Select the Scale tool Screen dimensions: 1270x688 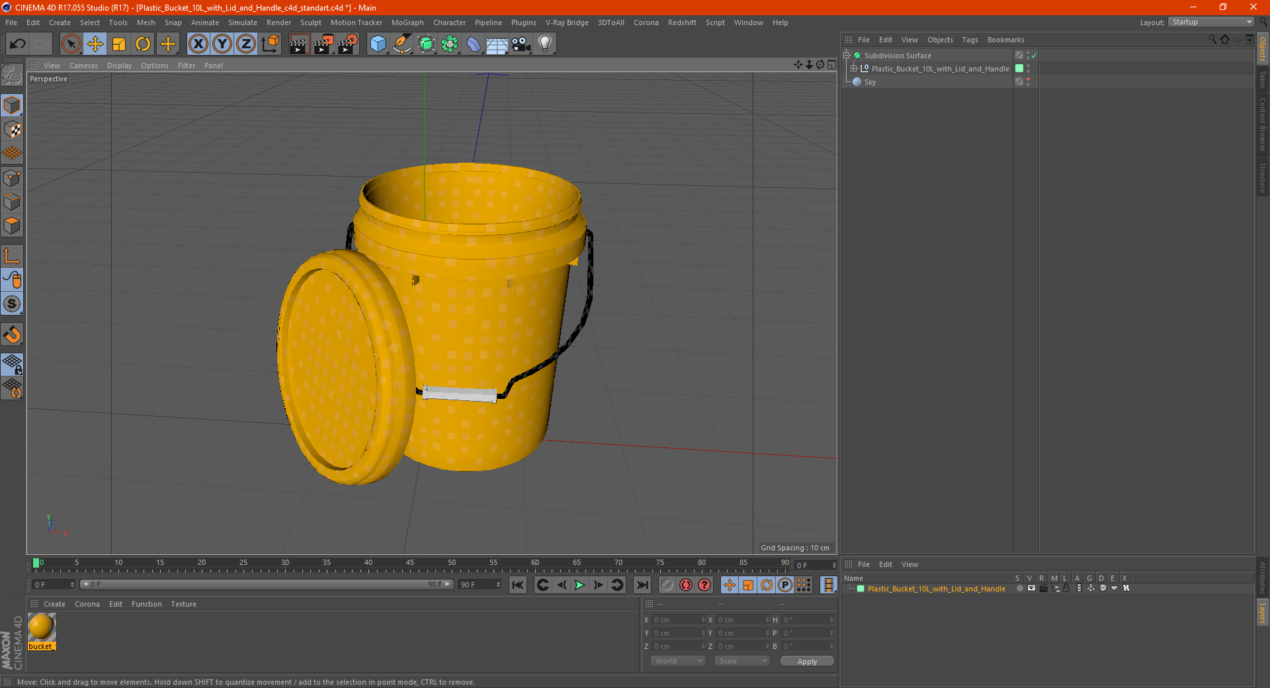point(119,44)
